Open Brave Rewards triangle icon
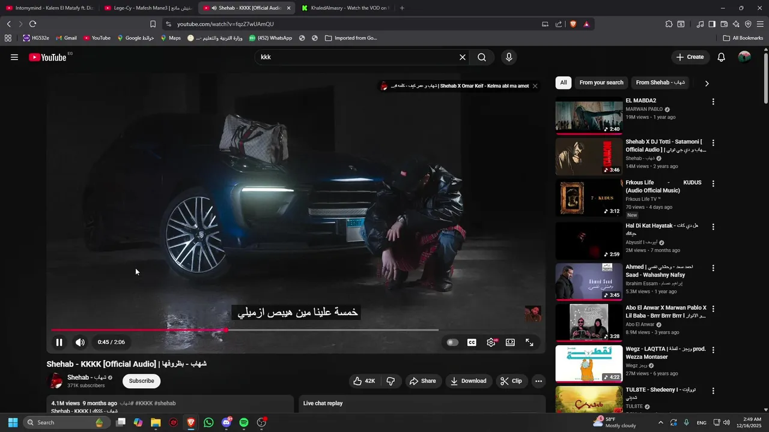Viewport: 769px width, 432px height. tap(586, 24)
